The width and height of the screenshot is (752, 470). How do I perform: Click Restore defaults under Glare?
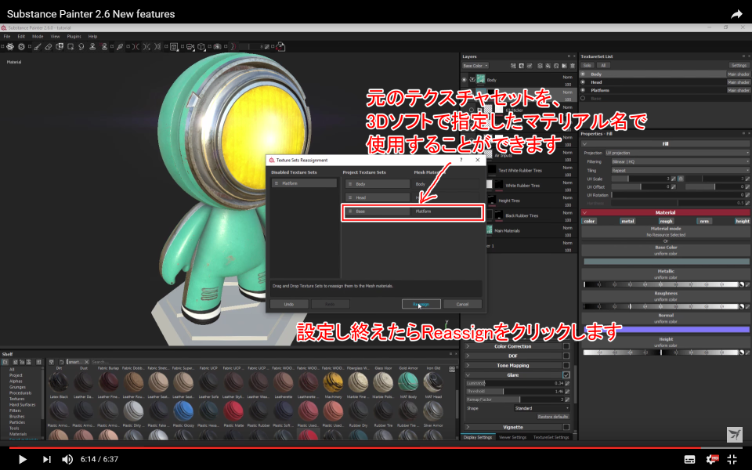[x=553, y=417]
